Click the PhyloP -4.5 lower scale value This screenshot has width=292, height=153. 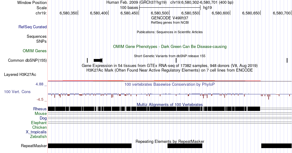40,100
